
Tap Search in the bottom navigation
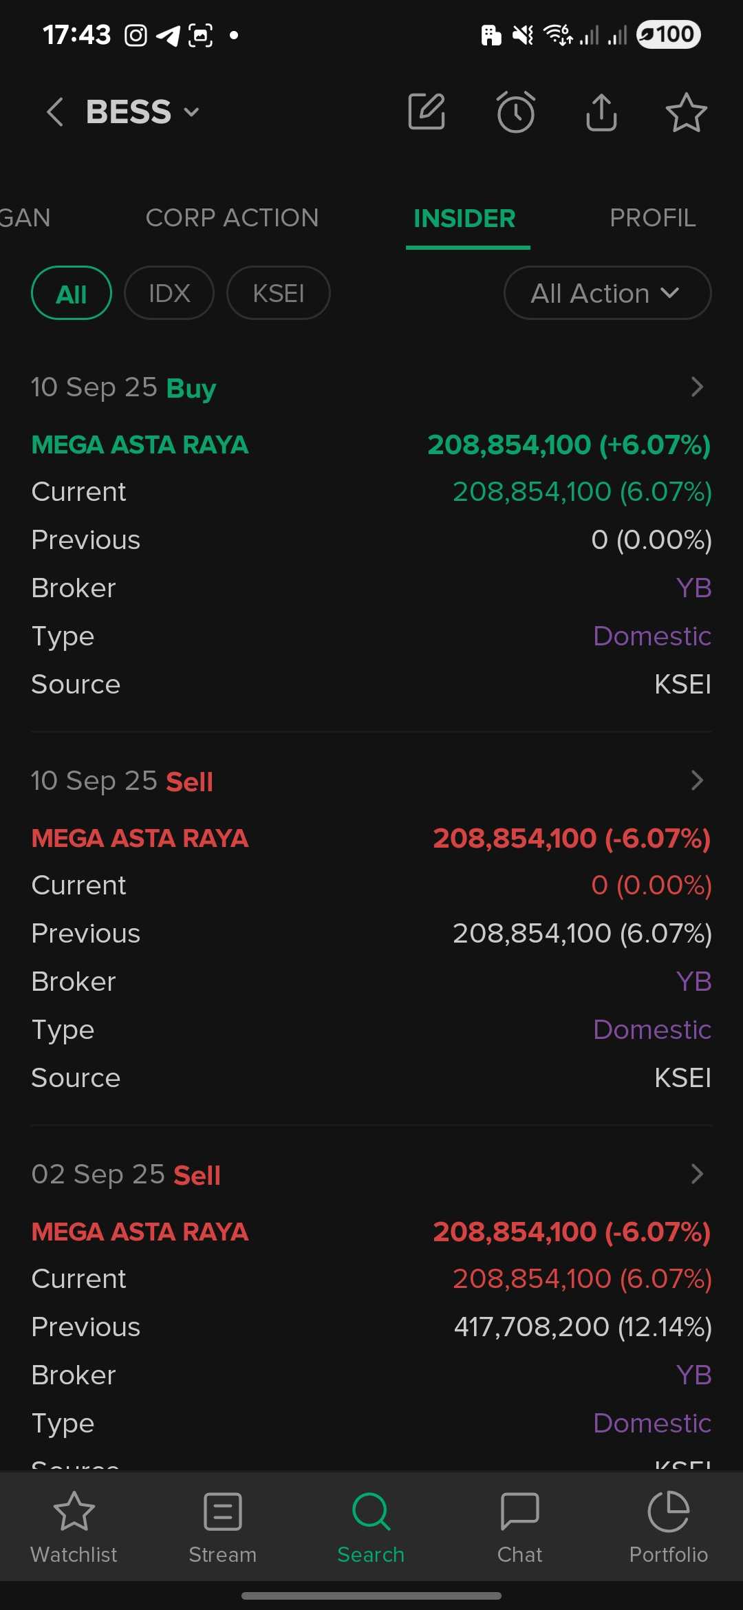tap(371, 1525)
